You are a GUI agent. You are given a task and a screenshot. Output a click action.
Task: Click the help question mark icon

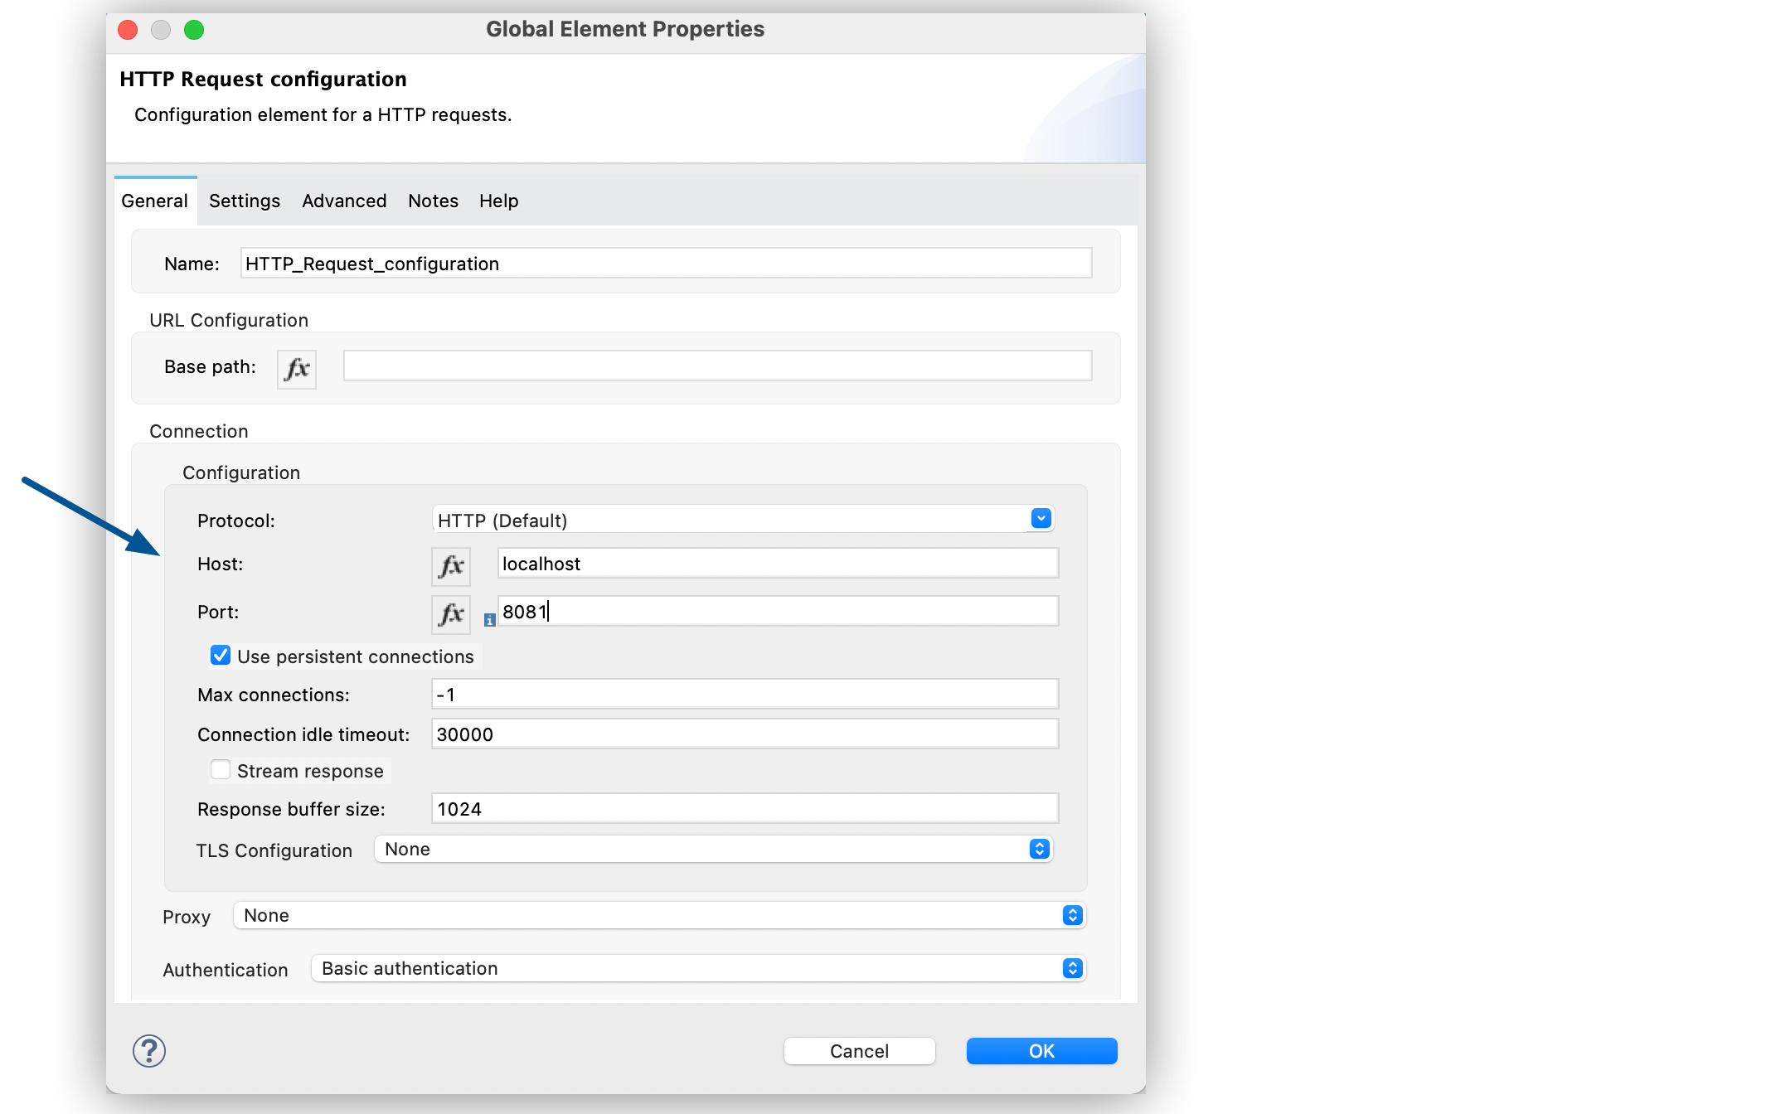point(149,1050)
